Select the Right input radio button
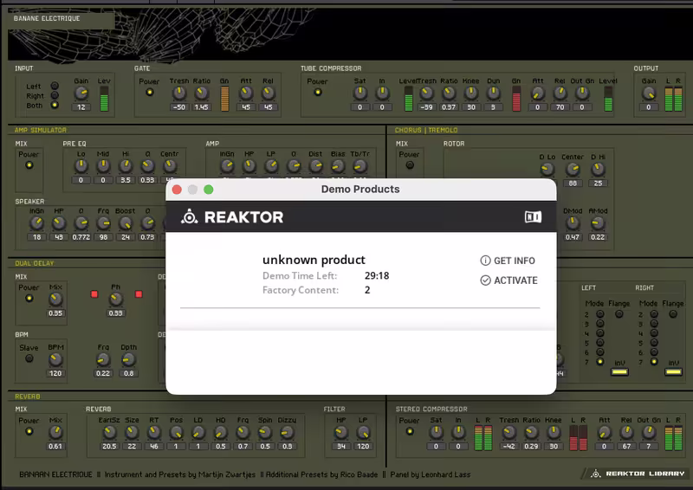Viewport: 693px width, 490px height. [55, 95]
